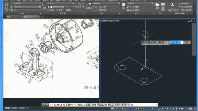This screenshot has width=198, height=111.
Task: Click Add/Delete Scales (加入/刪除比例)
Action: point(185,7)
